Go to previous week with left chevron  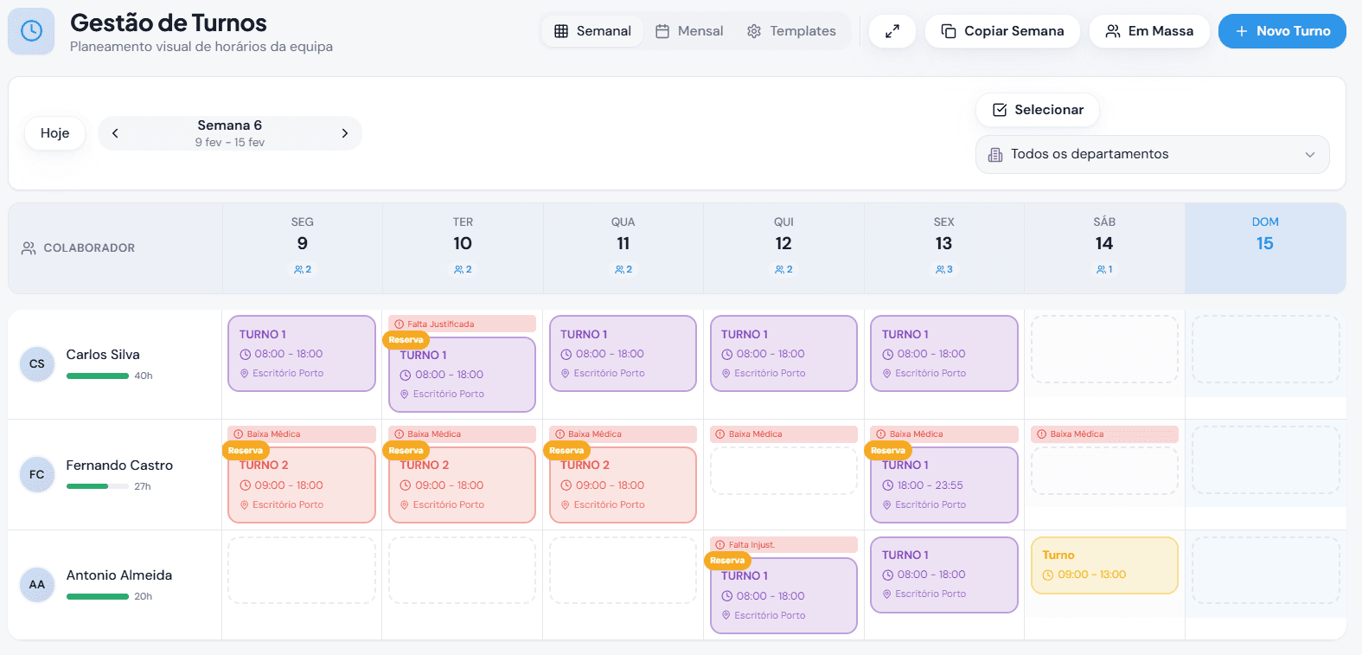coord(115,133)
